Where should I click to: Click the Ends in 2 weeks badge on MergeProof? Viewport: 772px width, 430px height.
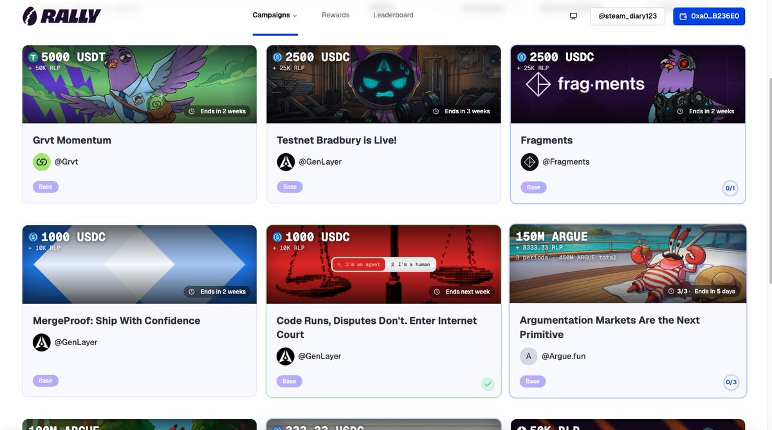point(218,292)
